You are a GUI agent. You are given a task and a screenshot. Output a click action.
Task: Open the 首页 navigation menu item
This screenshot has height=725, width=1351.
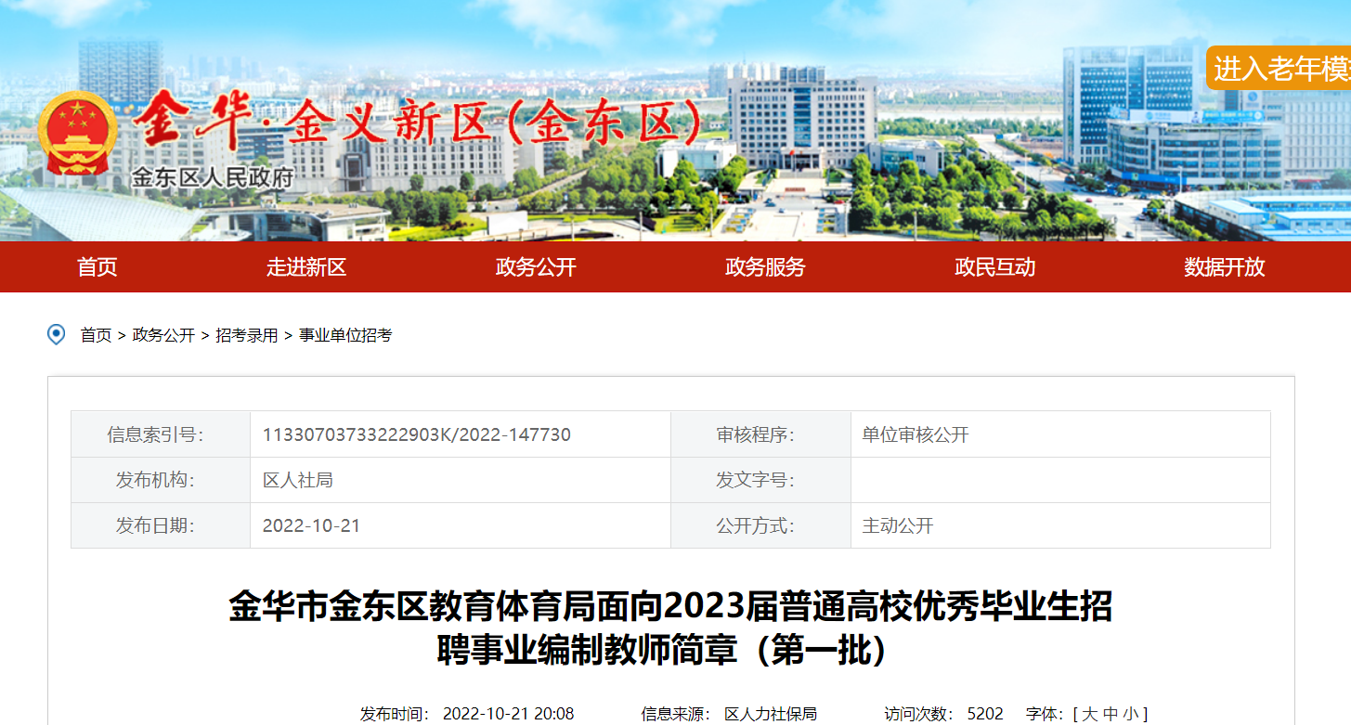click(97, 267)
